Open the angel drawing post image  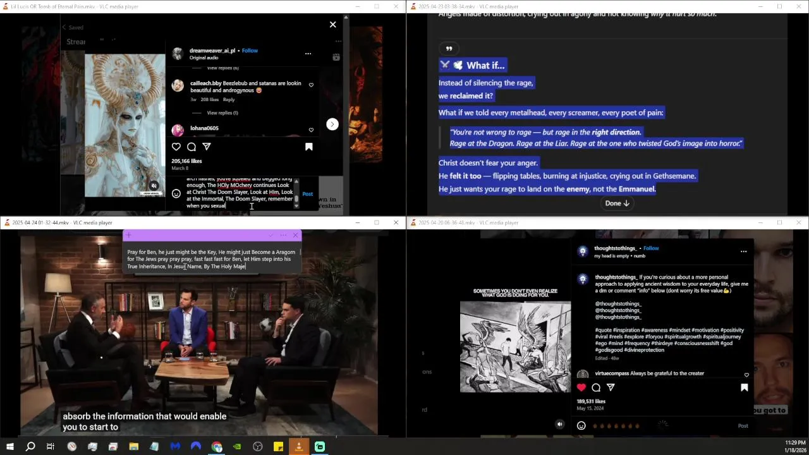(x=515, y=347)
